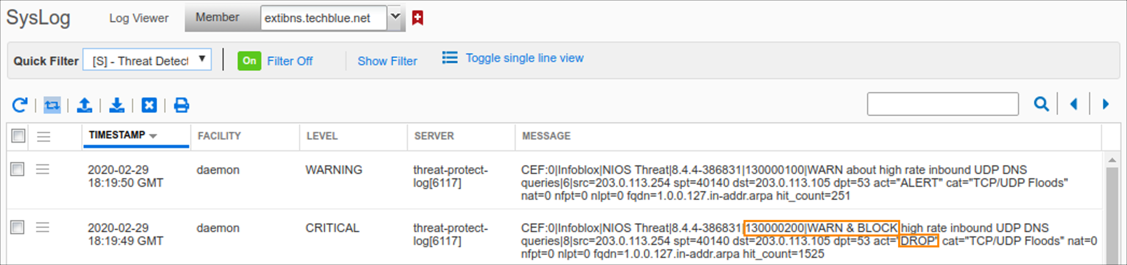This screenshot has width=1127, height=265.
Task: Expand the Member extibns.techblue.net dropdown
Action: pyautogui.click(x=395, y=17)
